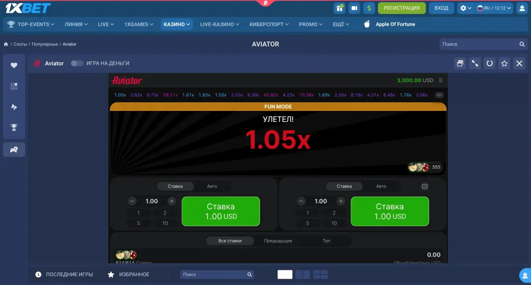Expand the КАЗИНО dropdown menu
The width and height of the screenshot is (531, 285).
tap(177, 24)
